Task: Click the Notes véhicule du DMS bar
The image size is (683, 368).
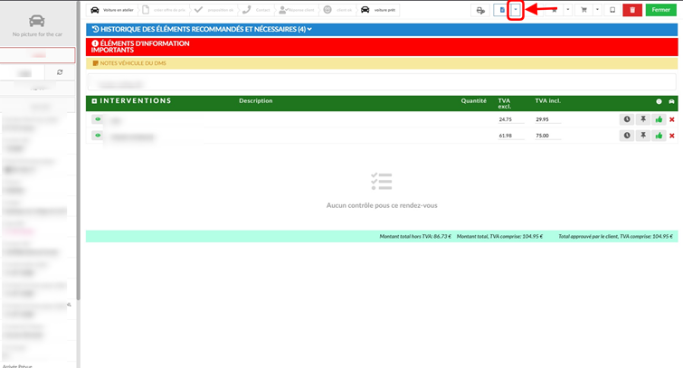Action: [382, 63]
